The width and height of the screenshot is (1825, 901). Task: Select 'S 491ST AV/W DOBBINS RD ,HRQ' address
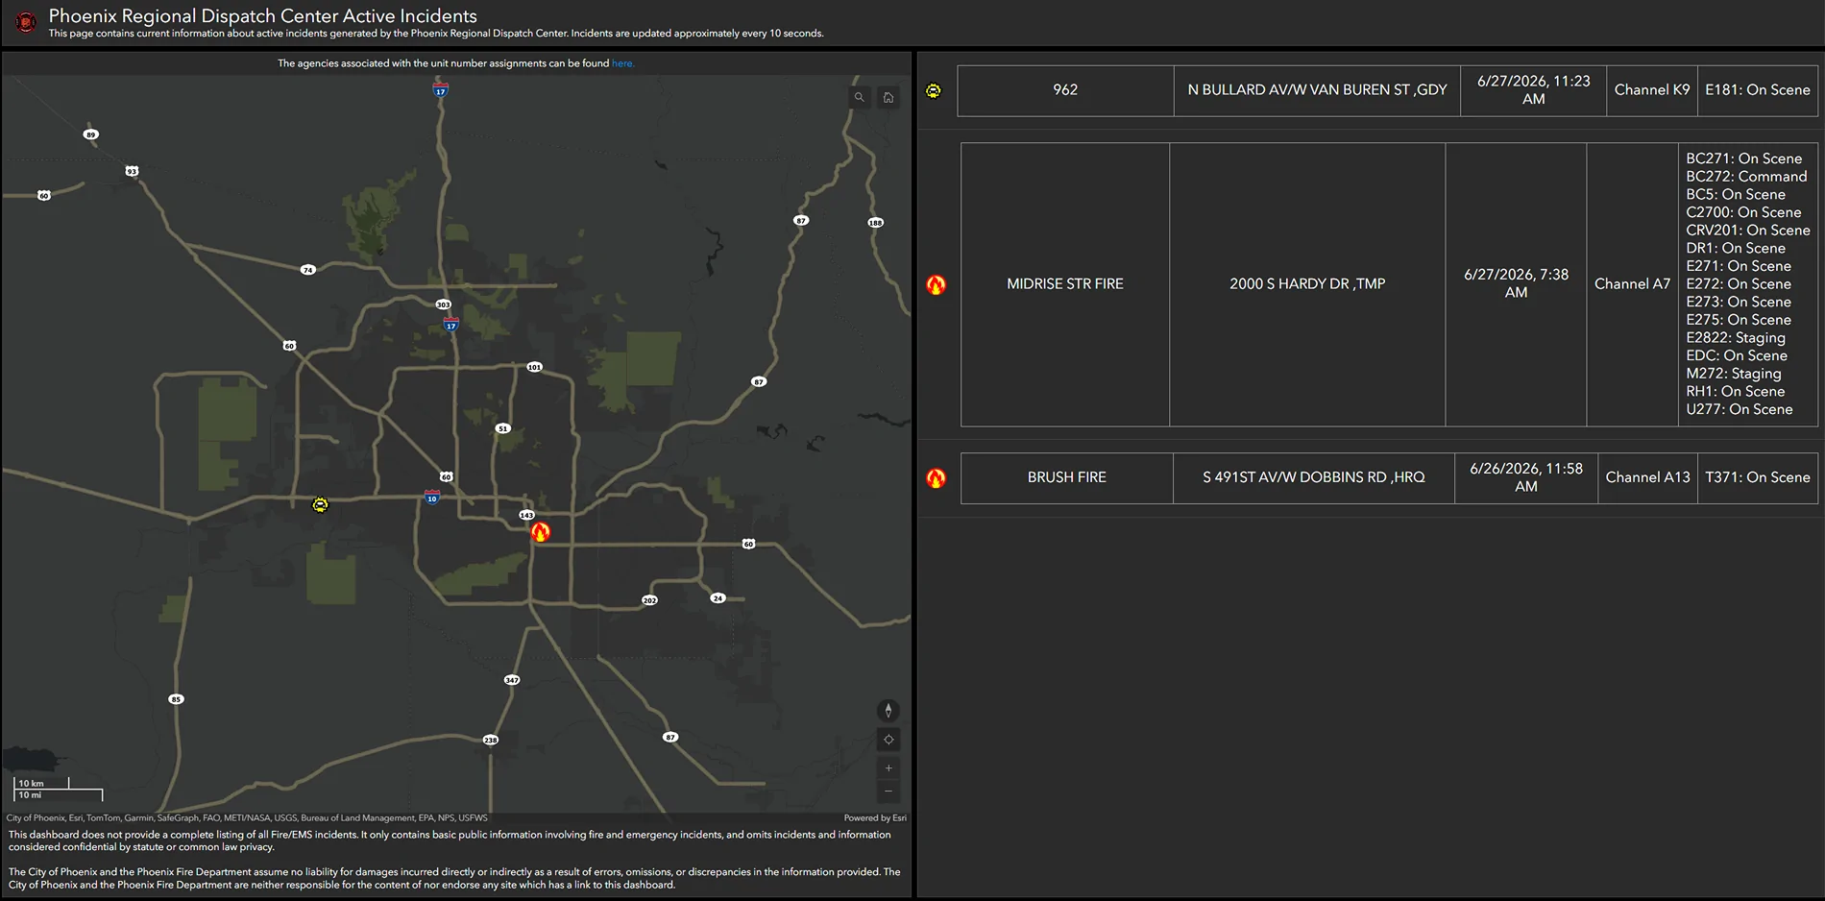[x=1314, y=477]
